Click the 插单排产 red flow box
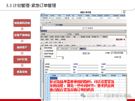This screenshot has height=101, width=135. click(22, 47)
